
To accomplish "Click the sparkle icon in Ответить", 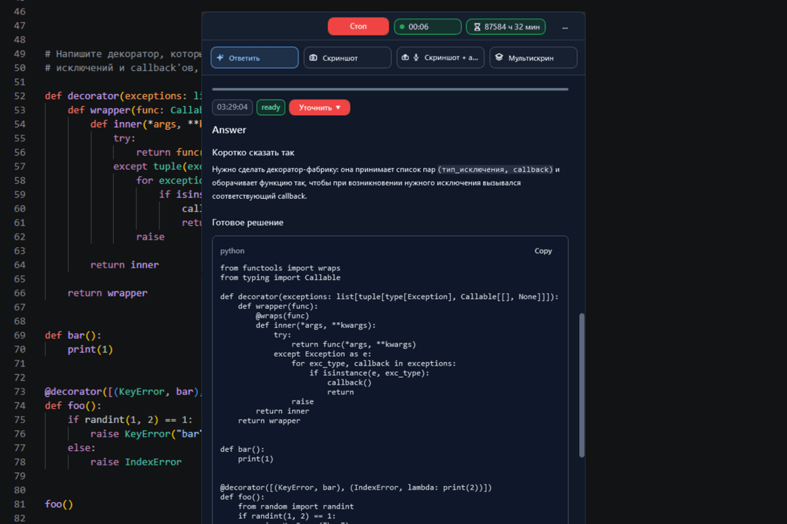I will pos(220,58).
